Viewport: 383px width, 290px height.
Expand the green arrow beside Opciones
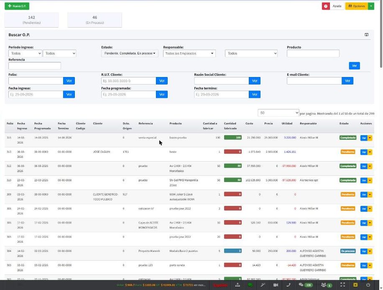pyautogui.click(x=371, y=6)
